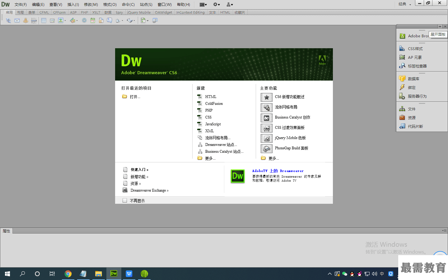Insert a comment with the speech bubble icon
This screenshot has width=448, height=280.
110,21
